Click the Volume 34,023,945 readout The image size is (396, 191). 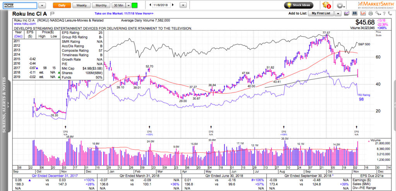pos(362,28)
